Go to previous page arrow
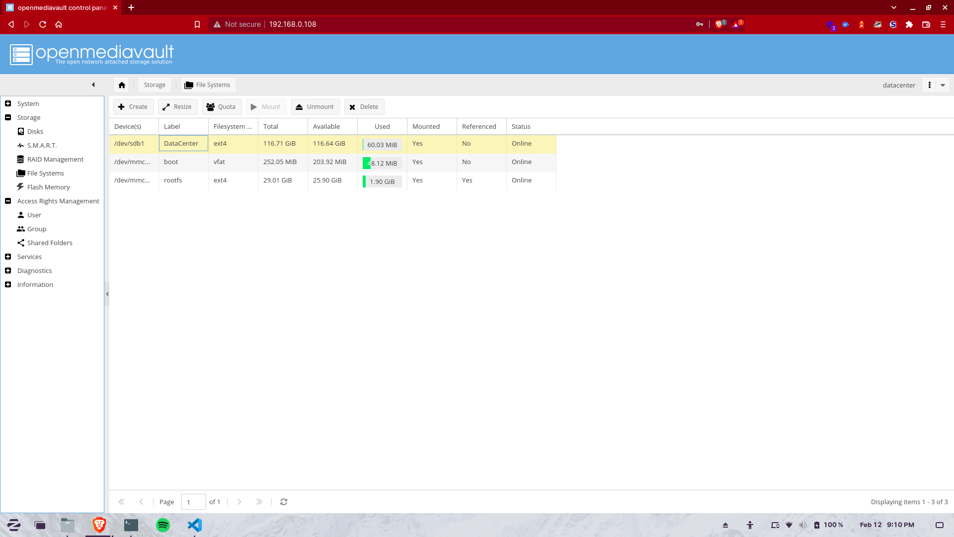 [x=141, y=502]
